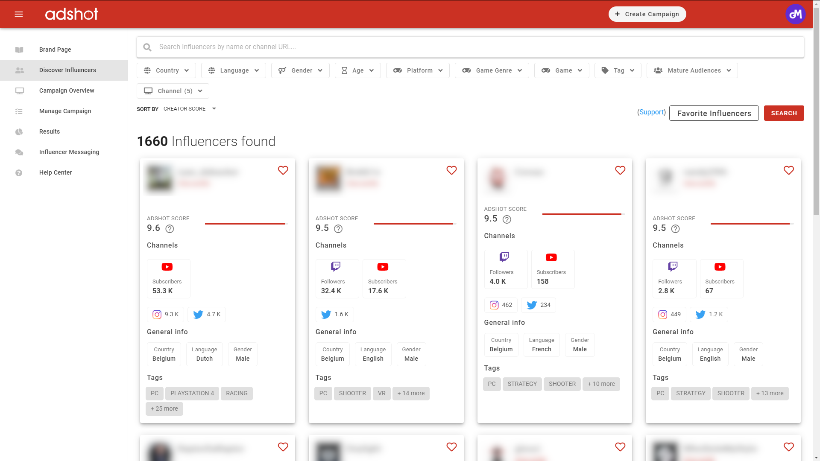The width and height of the screenshot is (820, 461).
Task: Open Influencer Messaging
Action: click(64, 152)
